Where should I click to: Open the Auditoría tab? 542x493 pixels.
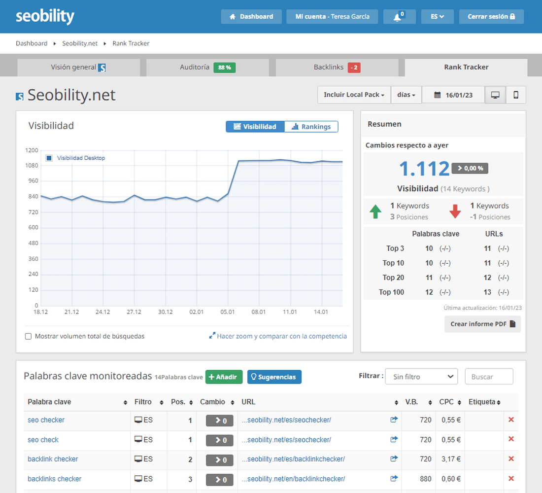tap(207, 68)
